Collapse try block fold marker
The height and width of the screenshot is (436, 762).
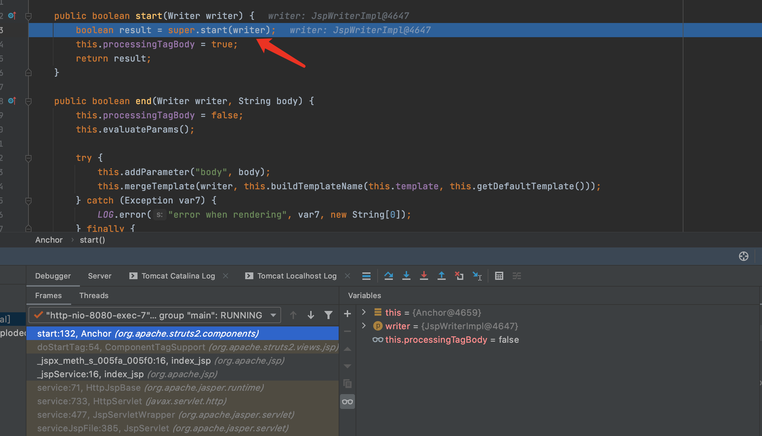(28, 158)
